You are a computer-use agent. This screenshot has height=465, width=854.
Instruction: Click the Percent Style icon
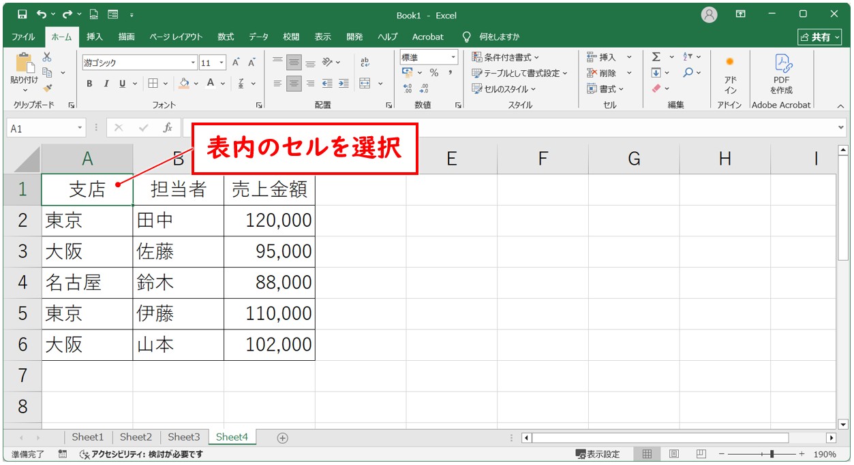(433, 73)
